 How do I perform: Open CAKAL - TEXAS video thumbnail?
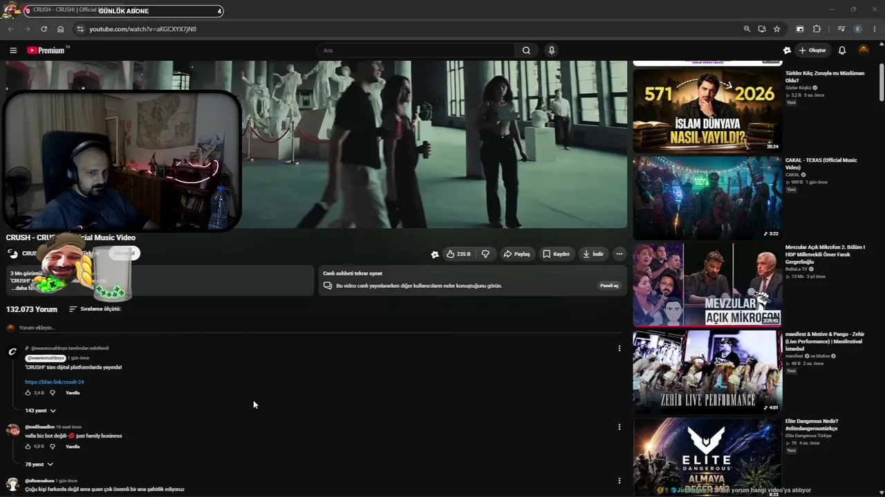tap(707, 197)
